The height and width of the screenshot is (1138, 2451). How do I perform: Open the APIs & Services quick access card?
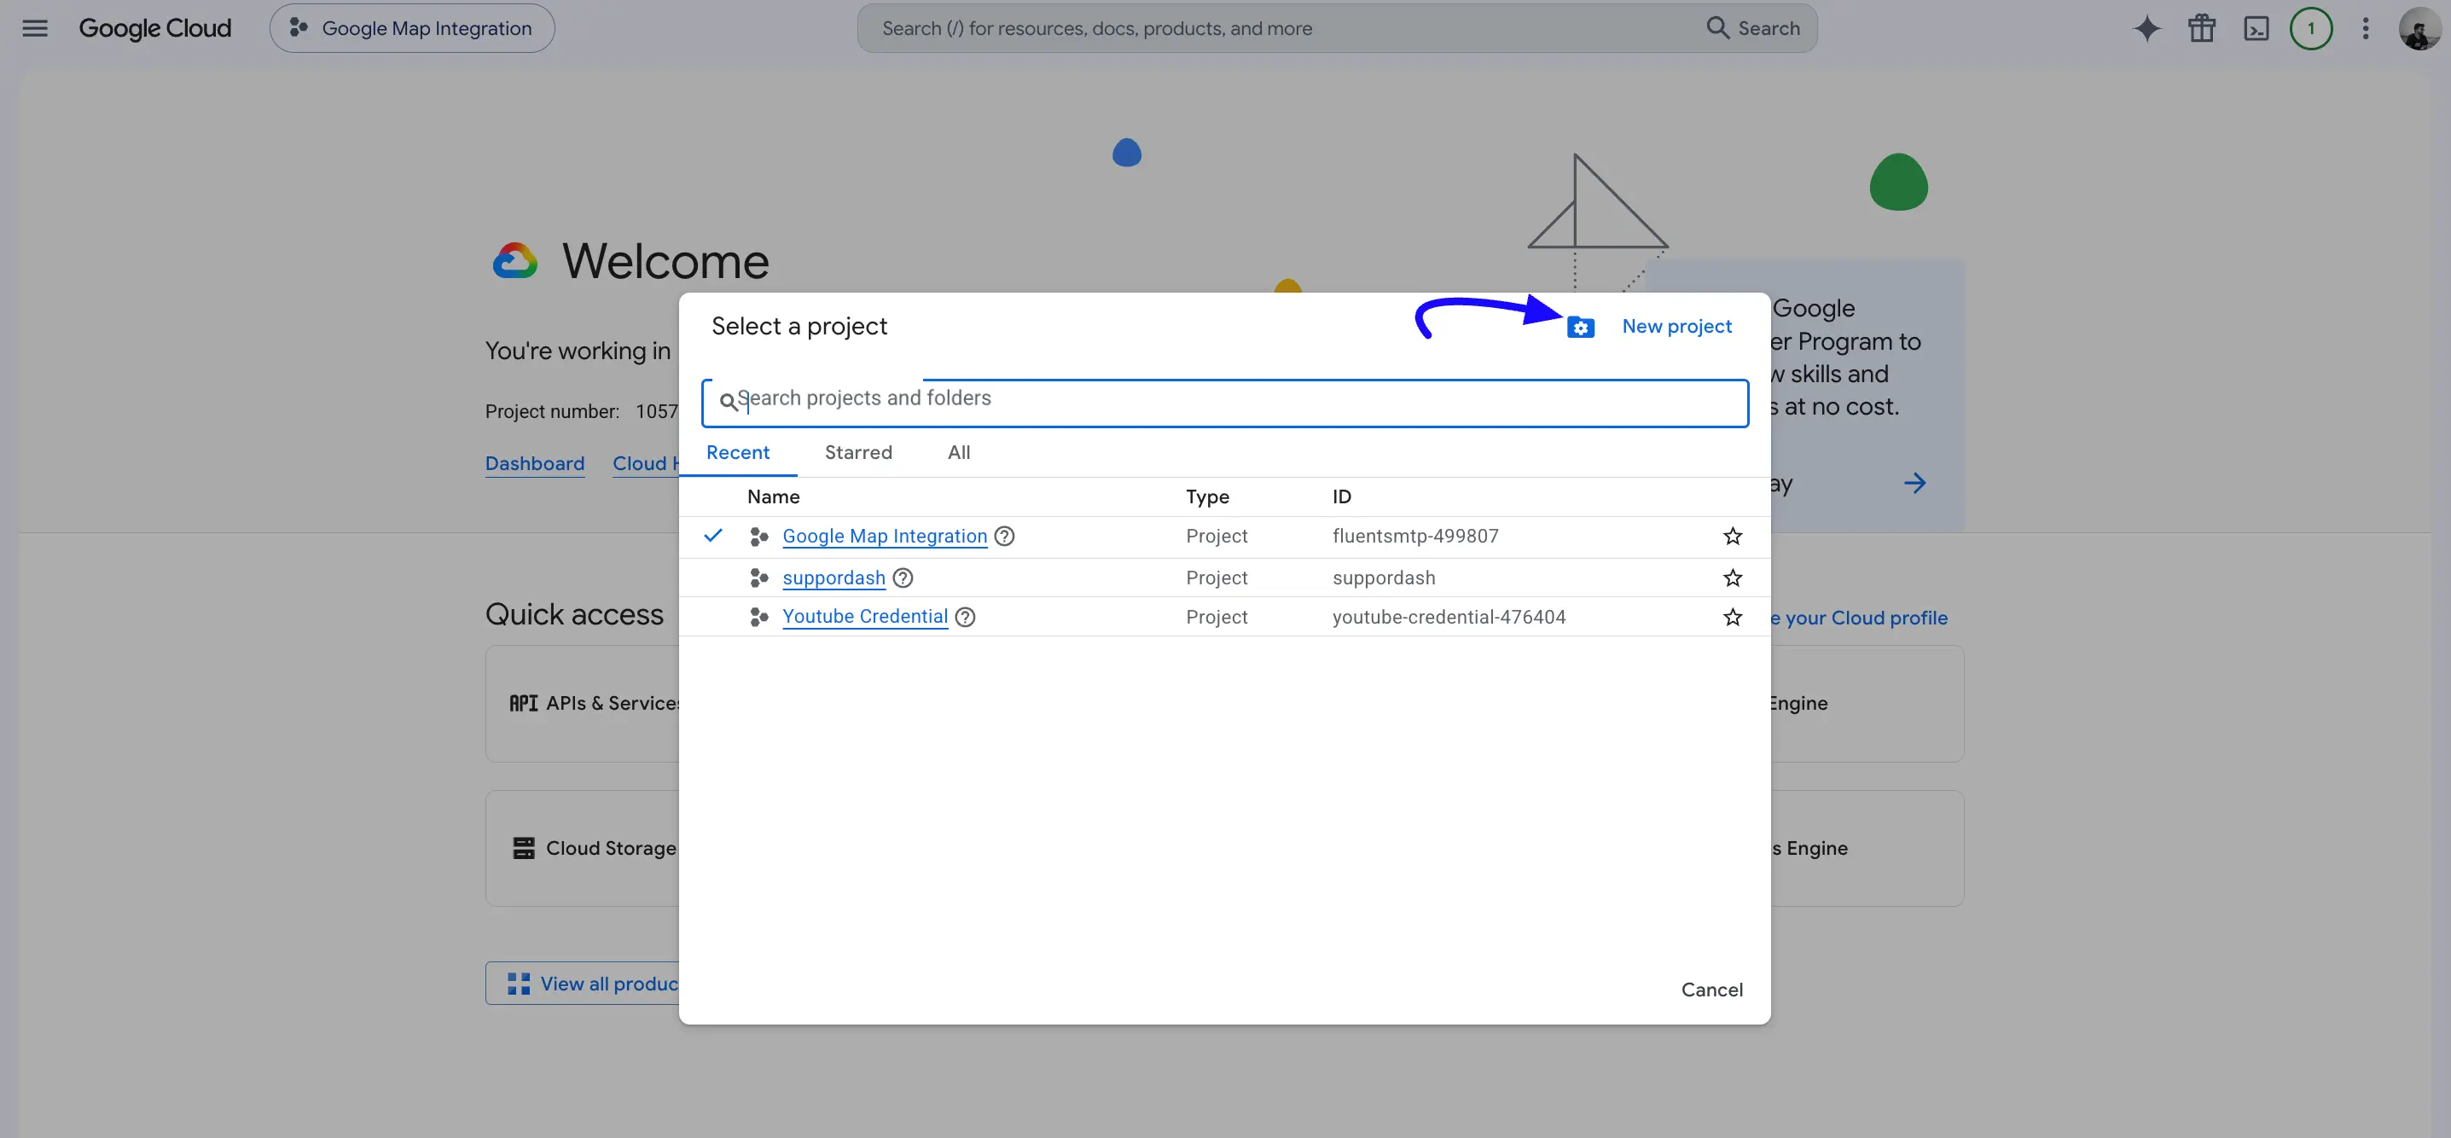583,703
